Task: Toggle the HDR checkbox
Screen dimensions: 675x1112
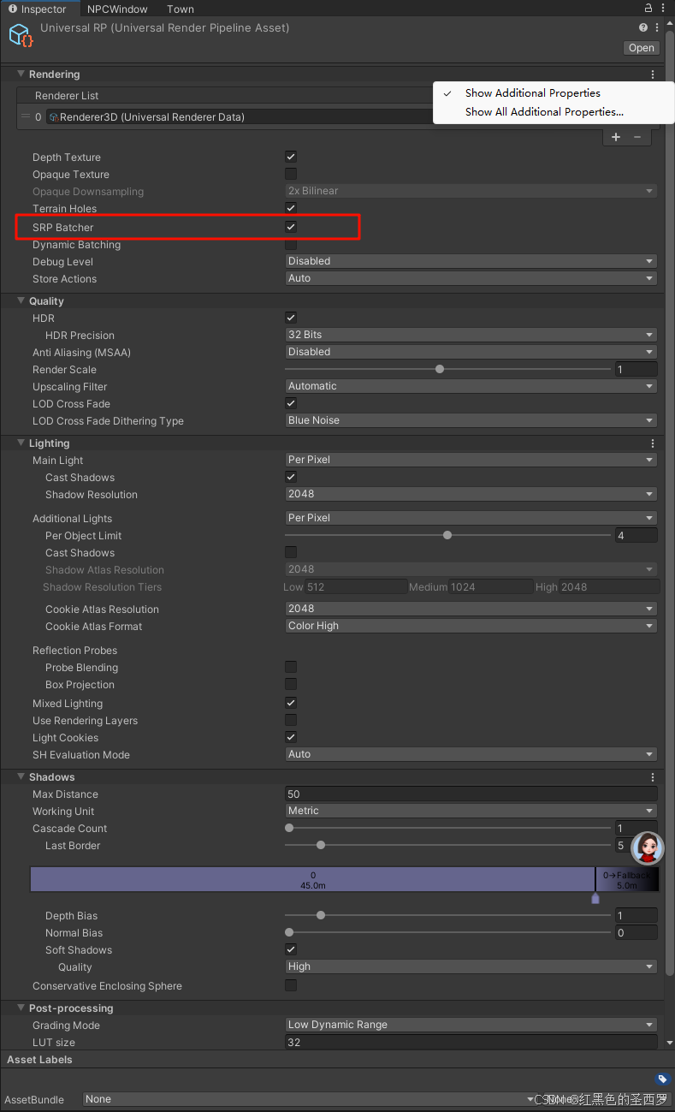Action: [291, 318]
